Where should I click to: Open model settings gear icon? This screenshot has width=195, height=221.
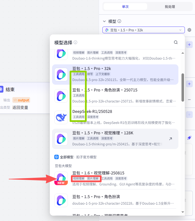click(189, 30)
